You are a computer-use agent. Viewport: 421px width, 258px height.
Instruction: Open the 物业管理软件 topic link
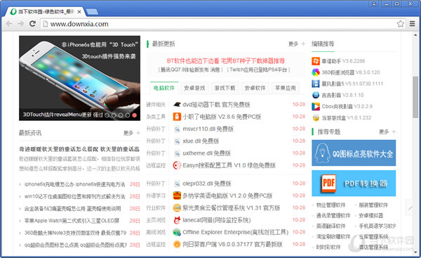click(x=330, y=205)
